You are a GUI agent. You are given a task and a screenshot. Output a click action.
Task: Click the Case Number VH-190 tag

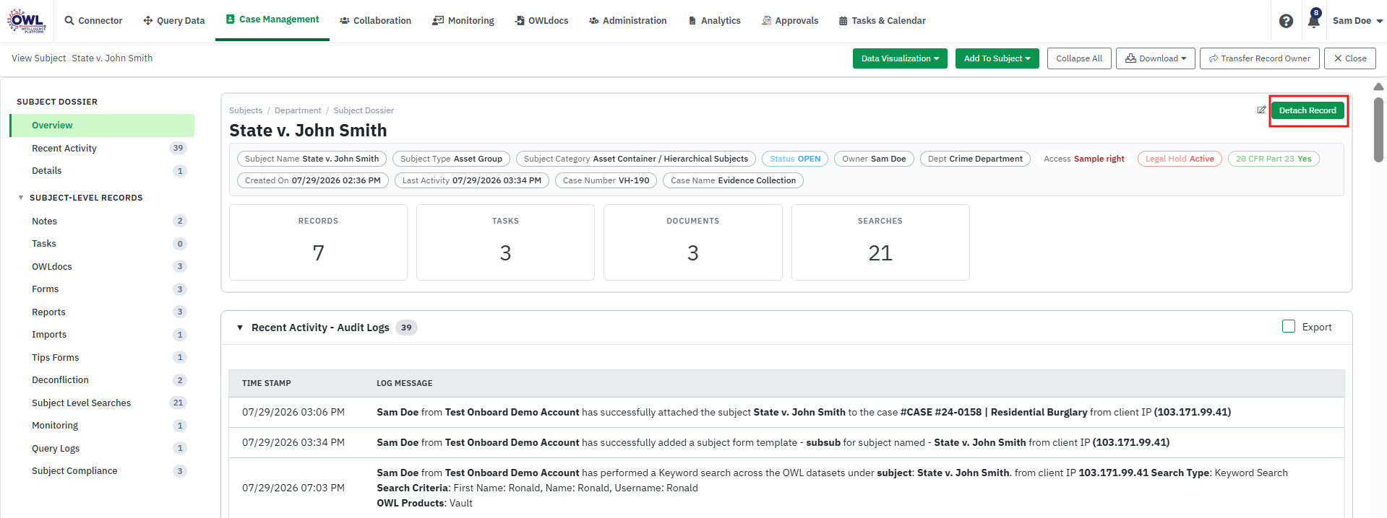pos(606,180)
